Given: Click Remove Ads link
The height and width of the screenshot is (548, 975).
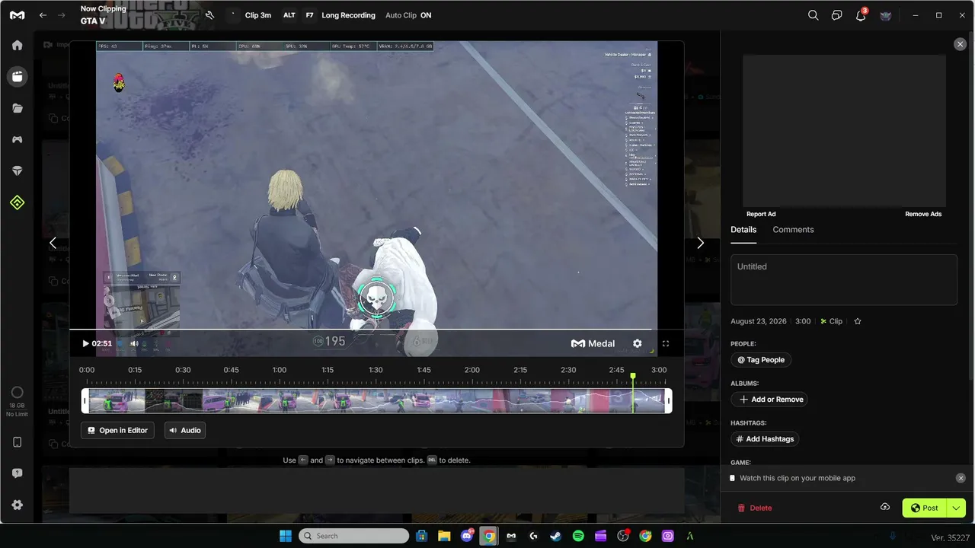Looking at the screenshot, I should (923, 214).
